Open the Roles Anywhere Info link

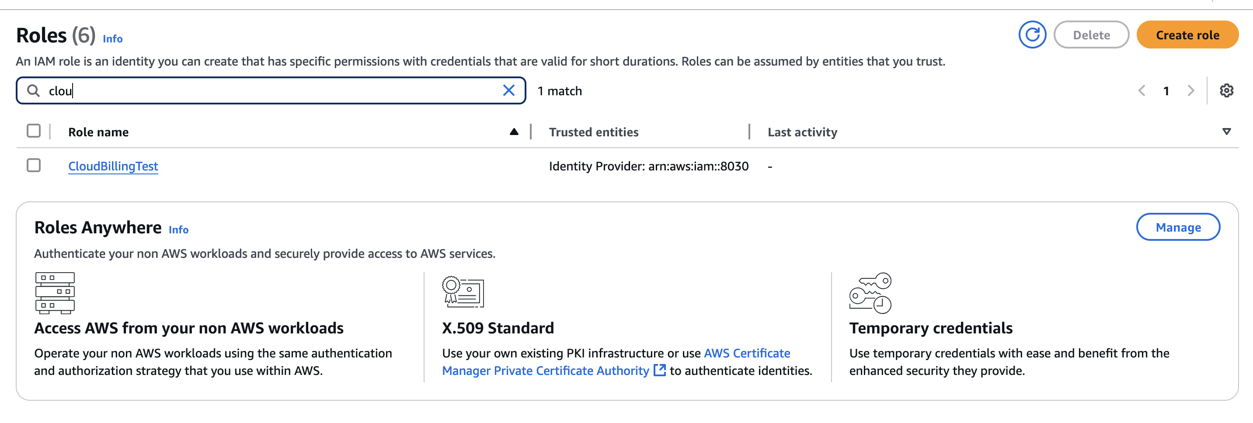178,229
